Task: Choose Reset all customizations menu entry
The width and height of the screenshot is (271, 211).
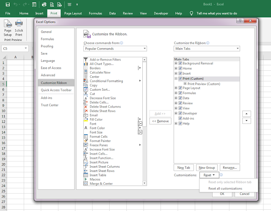Action: click(225, 189)
